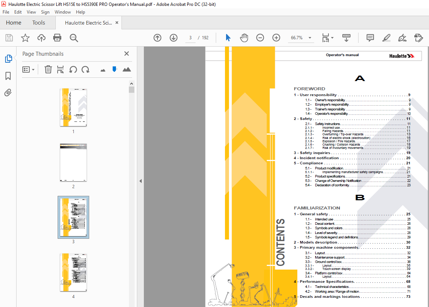The width and height of the screenshot is (429, 307).
Task: Open the Help menu
Action: 80,12
